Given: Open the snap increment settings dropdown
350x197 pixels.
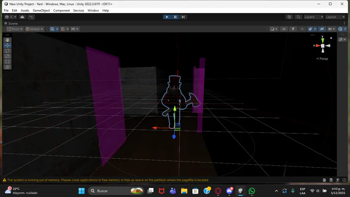Looking at the screenshot, I should (75, 29).
